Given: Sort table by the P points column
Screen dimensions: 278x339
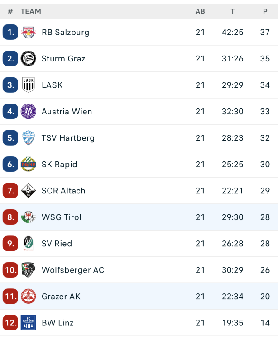Looking at the screenshot, I should (x=265, y=11).
